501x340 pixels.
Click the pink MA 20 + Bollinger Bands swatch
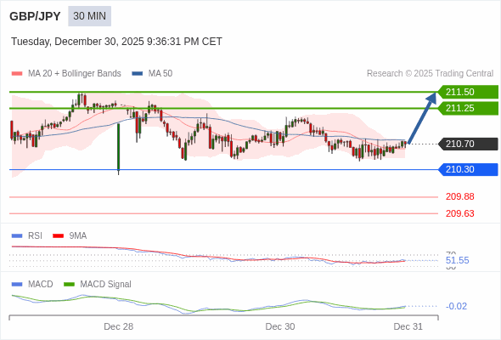17,74
